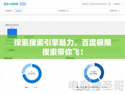The height and width of the screenshot is (94, 125).
Task: Toggle the 女 legend item
Action: point(27,87)
